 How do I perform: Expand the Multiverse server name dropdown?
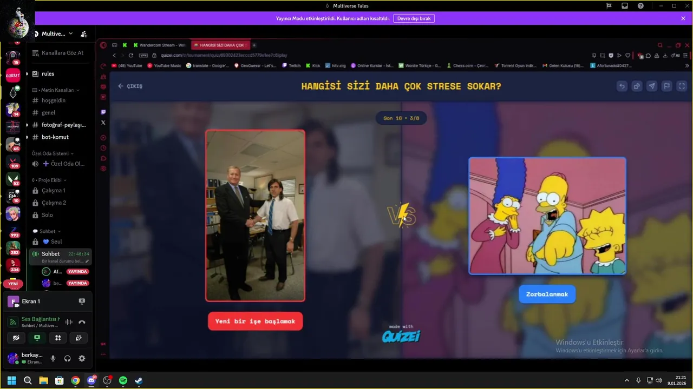coord(70,33)
